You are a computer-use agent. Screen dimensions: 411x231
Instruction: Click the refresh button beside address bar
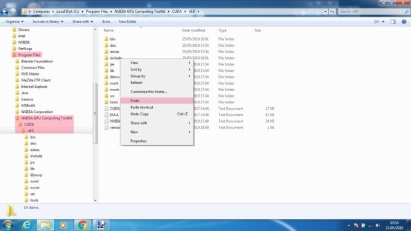tap(332, 12)
